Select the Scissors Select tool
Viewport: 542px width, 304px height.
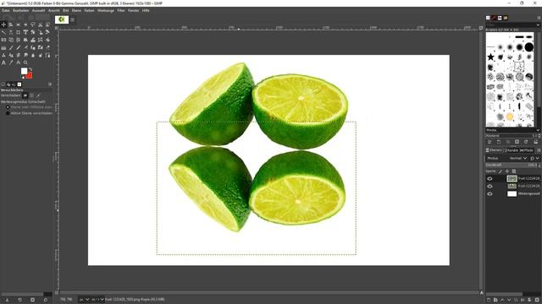point(41,24)
